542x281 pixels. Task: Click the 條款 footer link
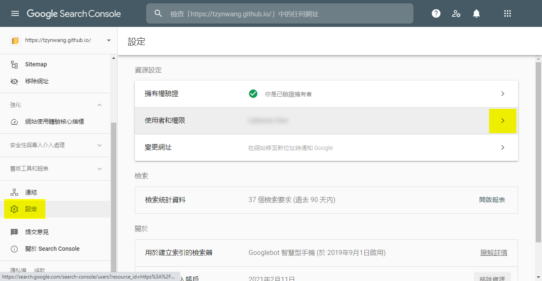click(39, 270)
